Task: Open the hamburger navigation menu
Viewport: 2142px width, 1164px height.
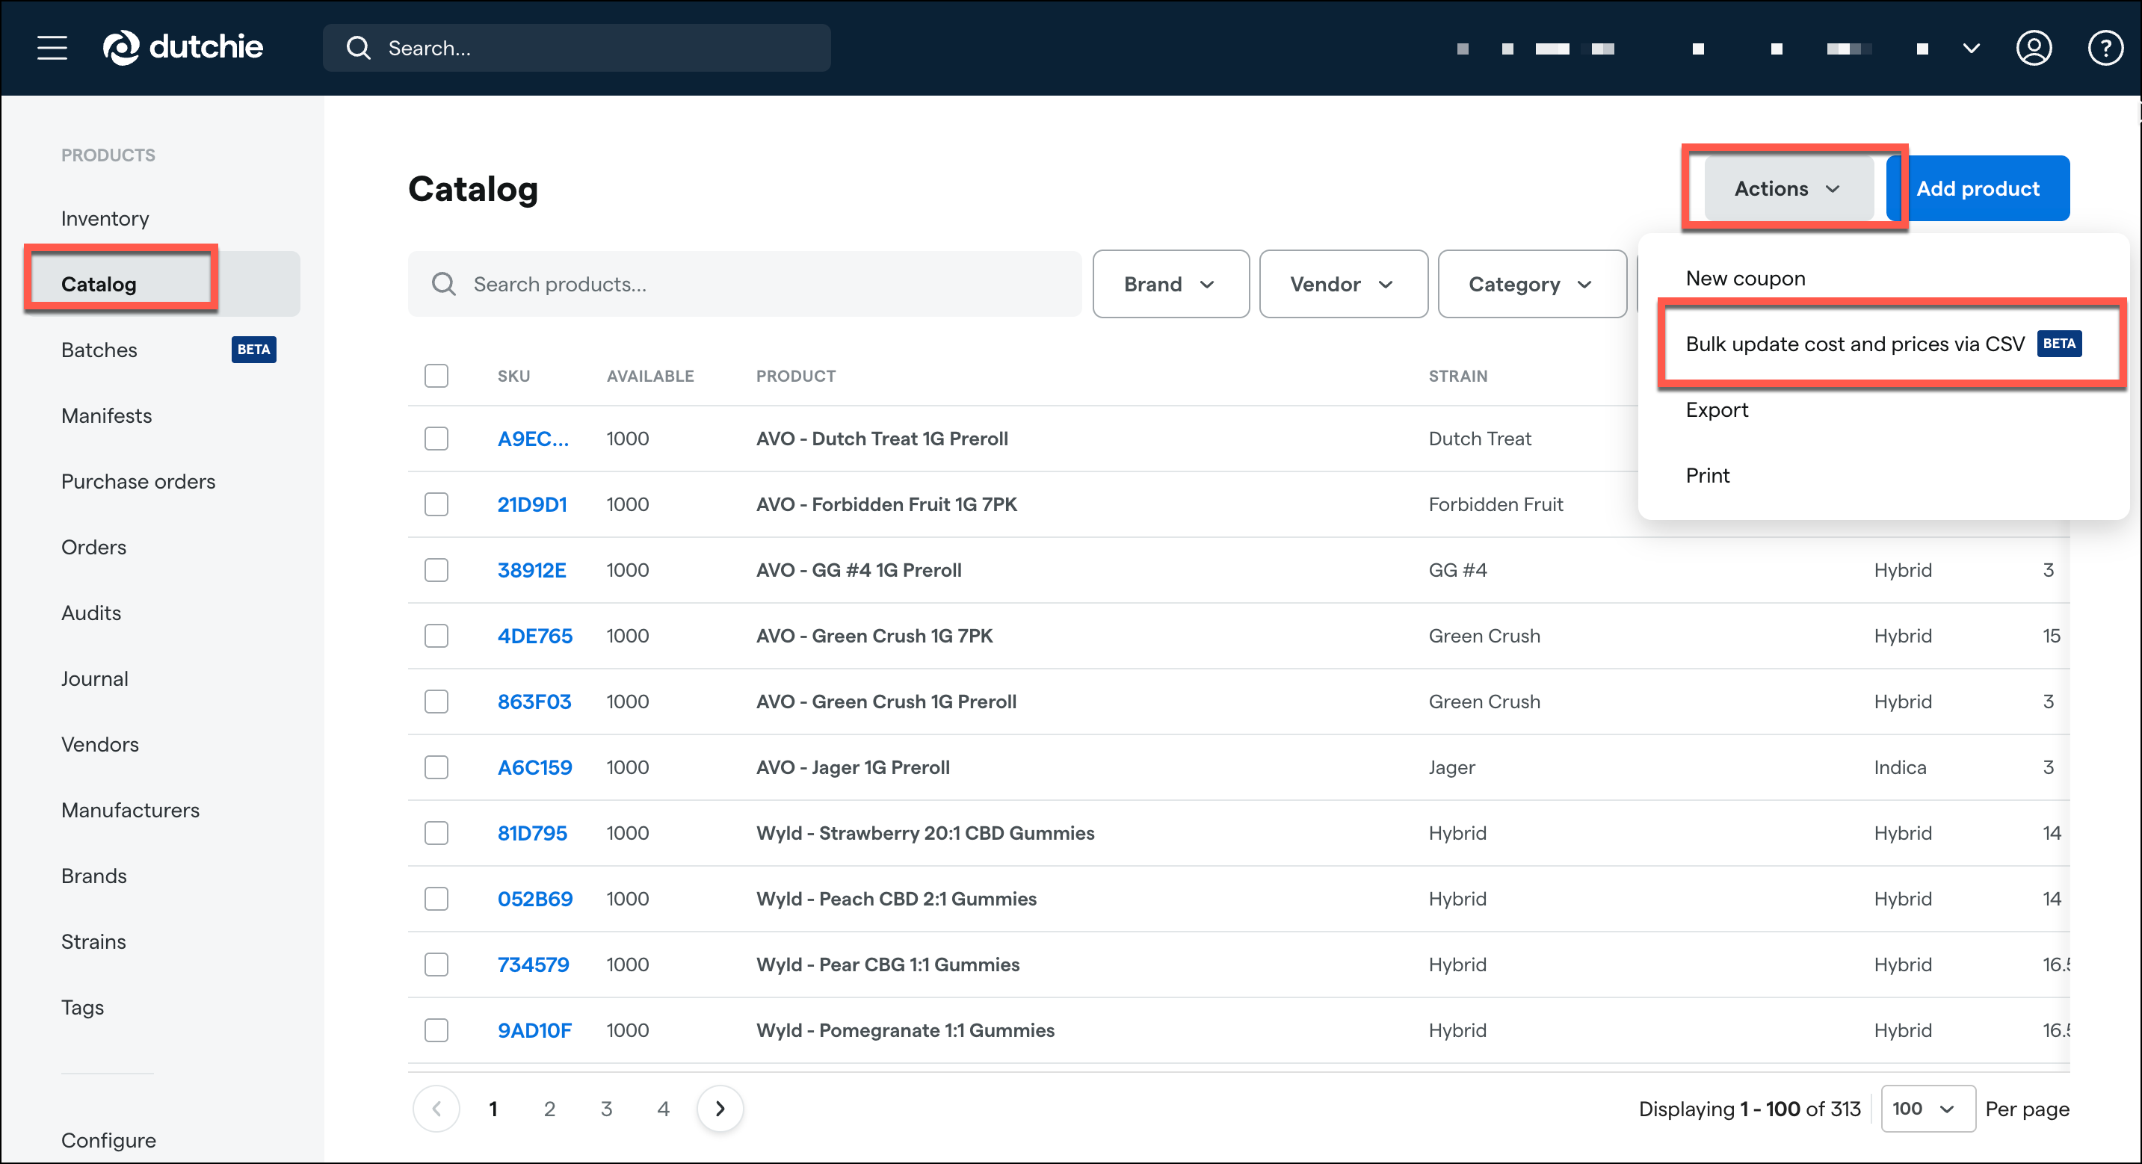Action: pyautogui.click(x=52, y=47)
